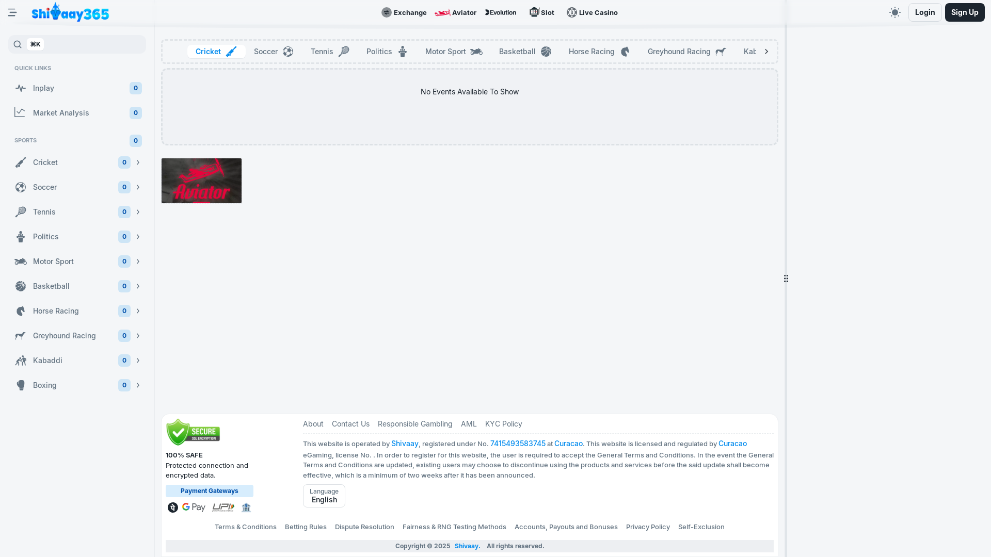Click the SSL Secure shield badge
Image resolution: width=991 pixels, height=557 pixels.
(x=193, y=432)
